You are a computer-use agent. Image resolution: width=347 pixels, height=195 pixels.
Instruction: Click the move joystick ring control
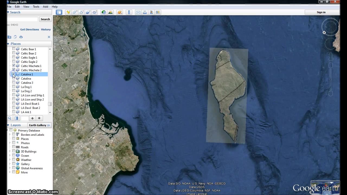[330, 44]
